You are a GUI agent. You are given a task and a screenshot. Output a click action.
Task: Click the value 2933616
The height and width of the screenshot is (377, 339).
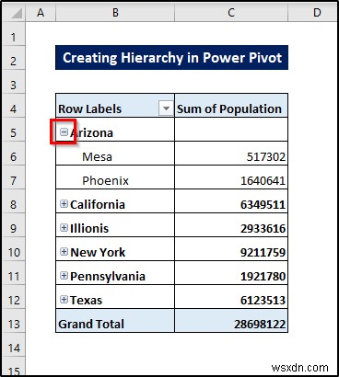(x=263, y=229)
